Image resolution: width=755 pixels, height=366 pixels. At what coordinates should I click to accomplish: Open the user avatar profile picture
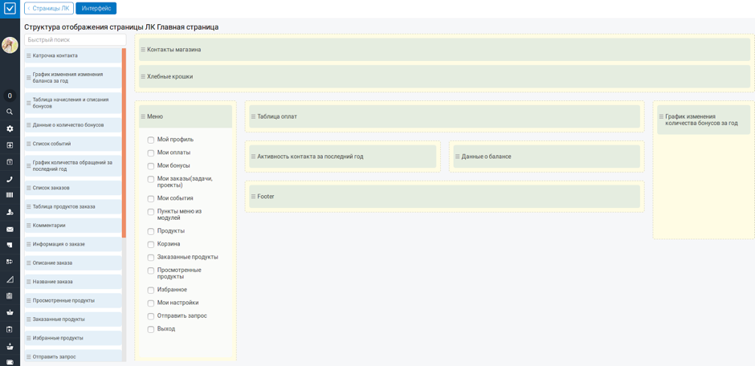10,45
